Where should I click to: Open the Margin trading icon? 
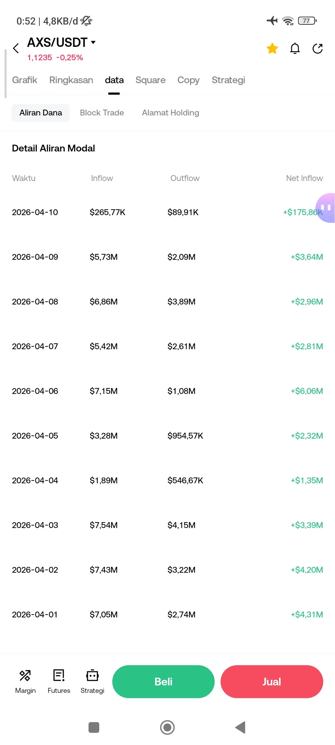[x=25, y=681]
